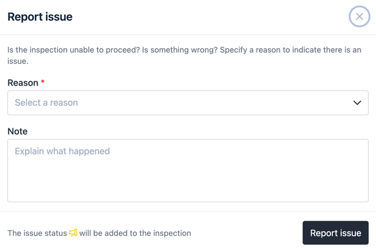The image size is (376, 252).
Task: Click the word "issue." ending the description
Action: pyautogui.click(x=18, y=61)
